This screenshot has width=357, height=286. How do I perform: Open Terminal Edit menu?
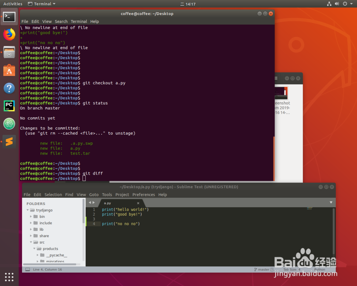point(35,21)
